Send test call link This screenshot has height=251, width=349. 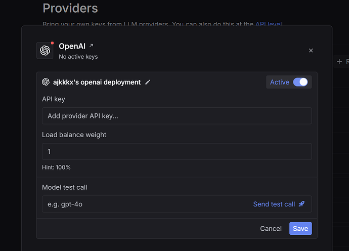pos(274,204)
